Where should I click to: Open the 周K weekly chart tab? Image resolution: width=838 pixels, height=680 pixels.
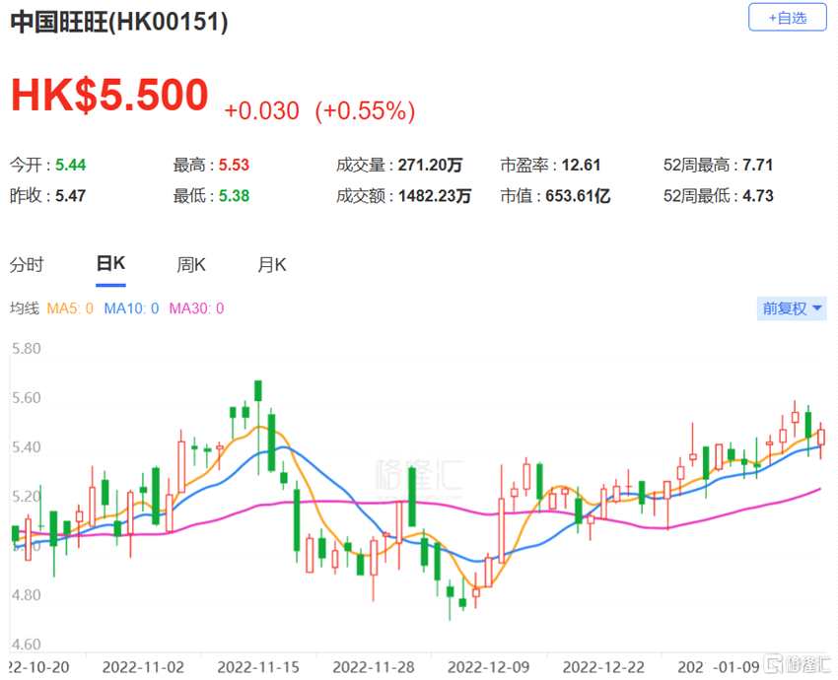[191, 264]
